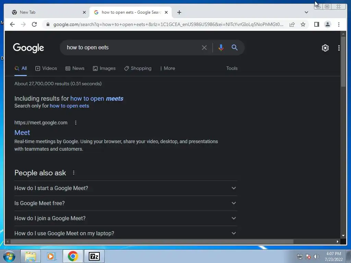
Task: Launch Windows Media Player from taskbar
Action: click(x=51, y=256)
